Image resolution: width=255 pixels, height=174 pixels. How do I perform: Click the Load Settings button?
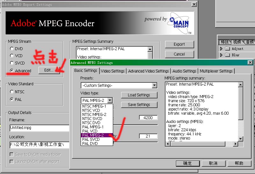[x=139, y=95]
